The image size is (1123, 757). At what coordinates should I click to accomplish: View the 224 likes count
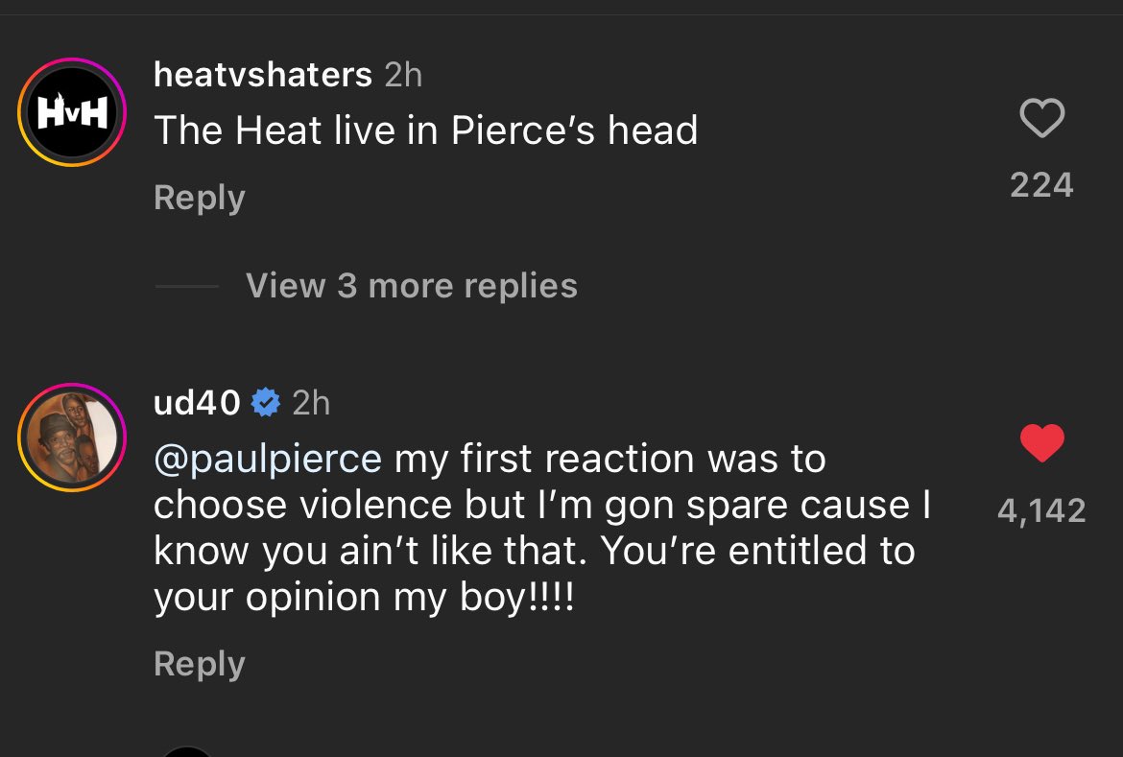tap(1041, 184)
